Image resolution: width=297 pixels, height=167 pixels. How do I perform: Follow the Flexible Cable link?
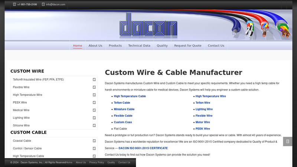click(x=123, y=116)
